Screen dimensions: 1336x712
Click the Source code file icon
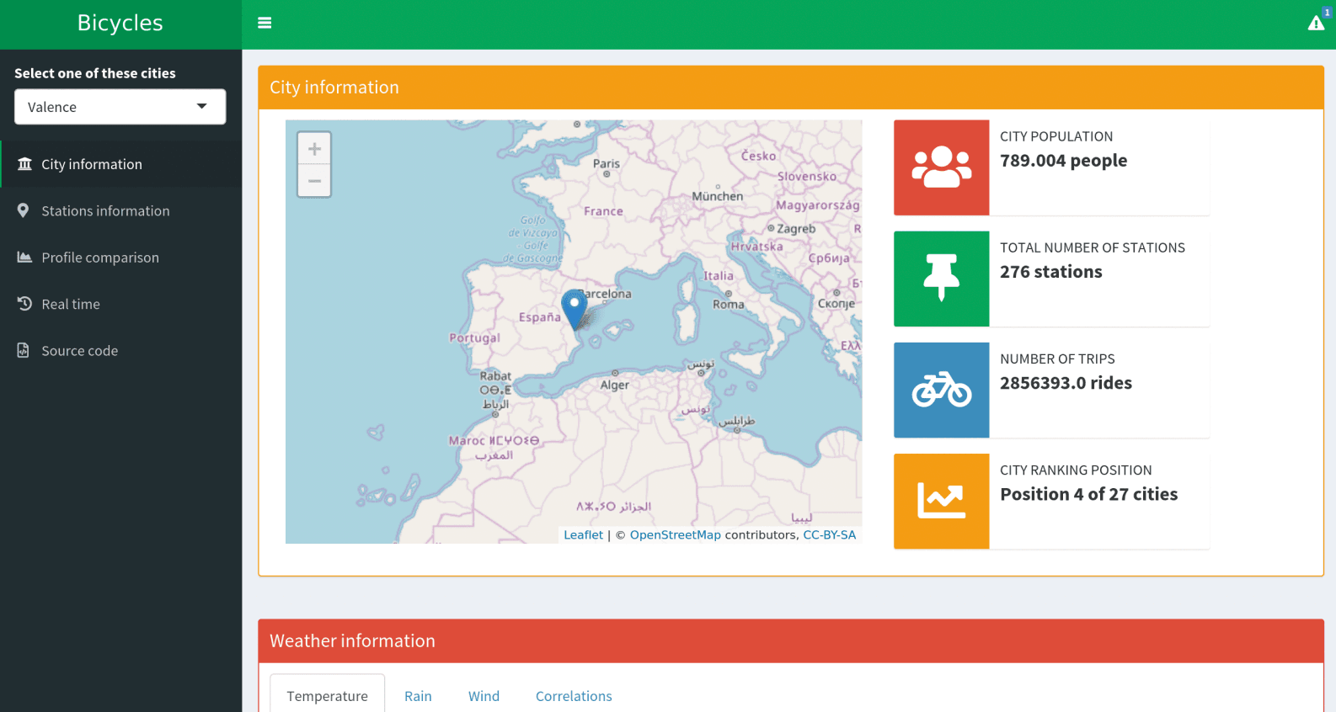point(23,350)
